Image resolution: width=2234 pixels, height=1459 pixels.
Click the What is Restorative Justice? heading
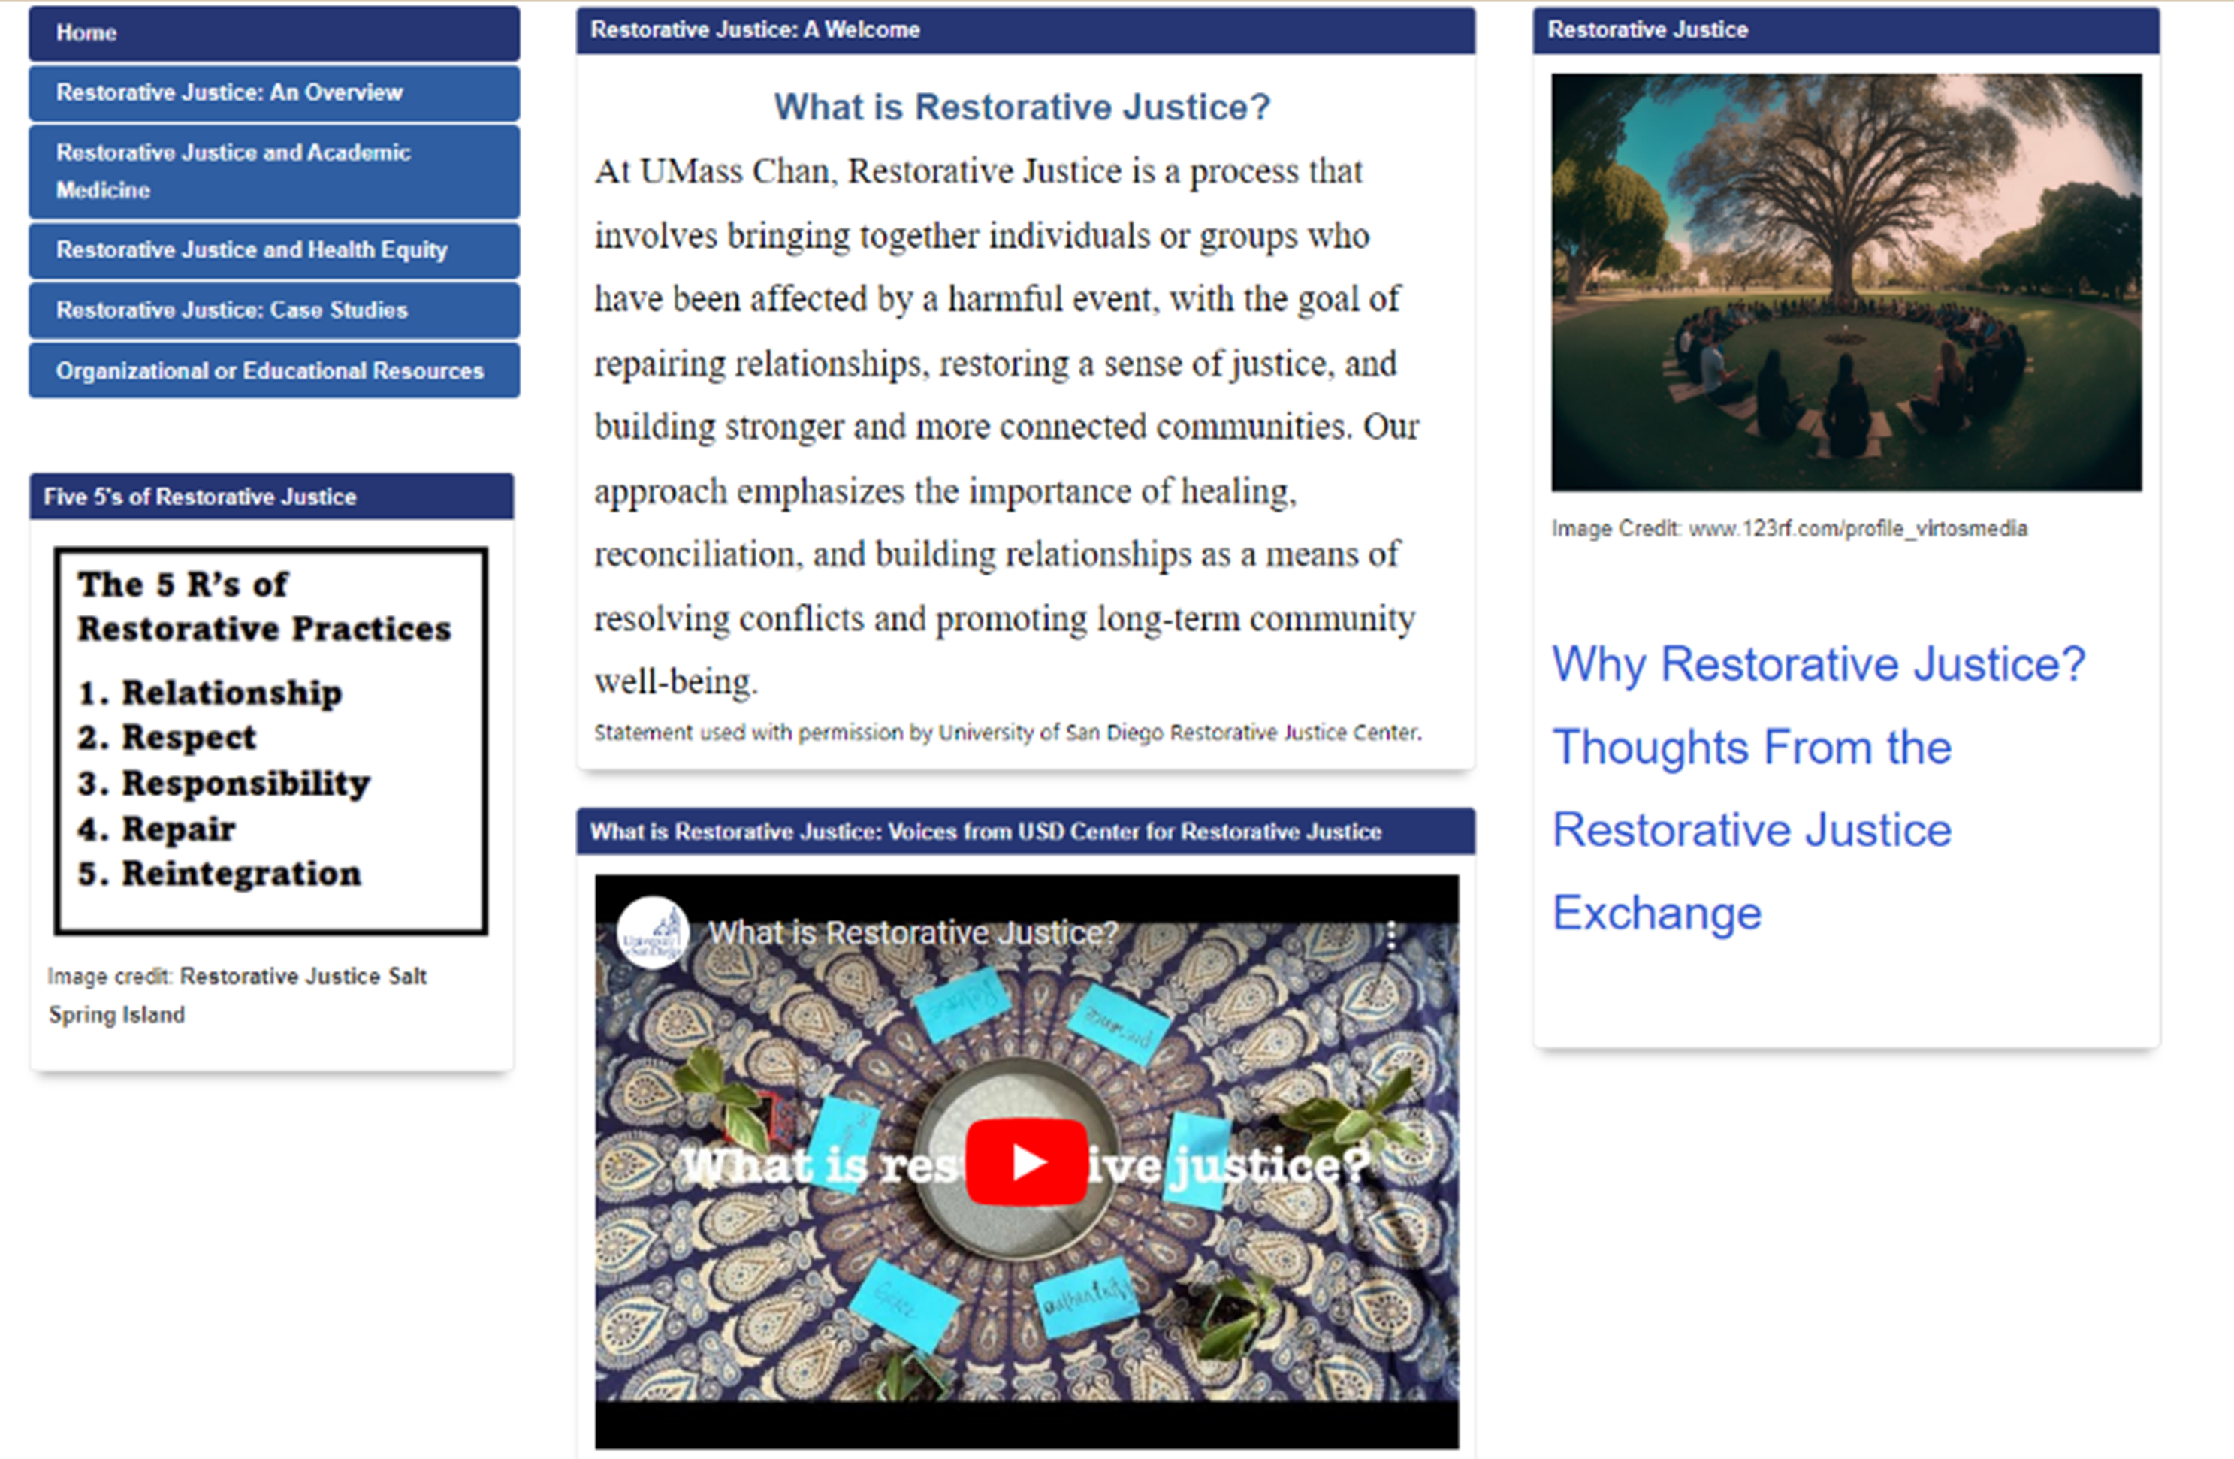(1022, 107)
